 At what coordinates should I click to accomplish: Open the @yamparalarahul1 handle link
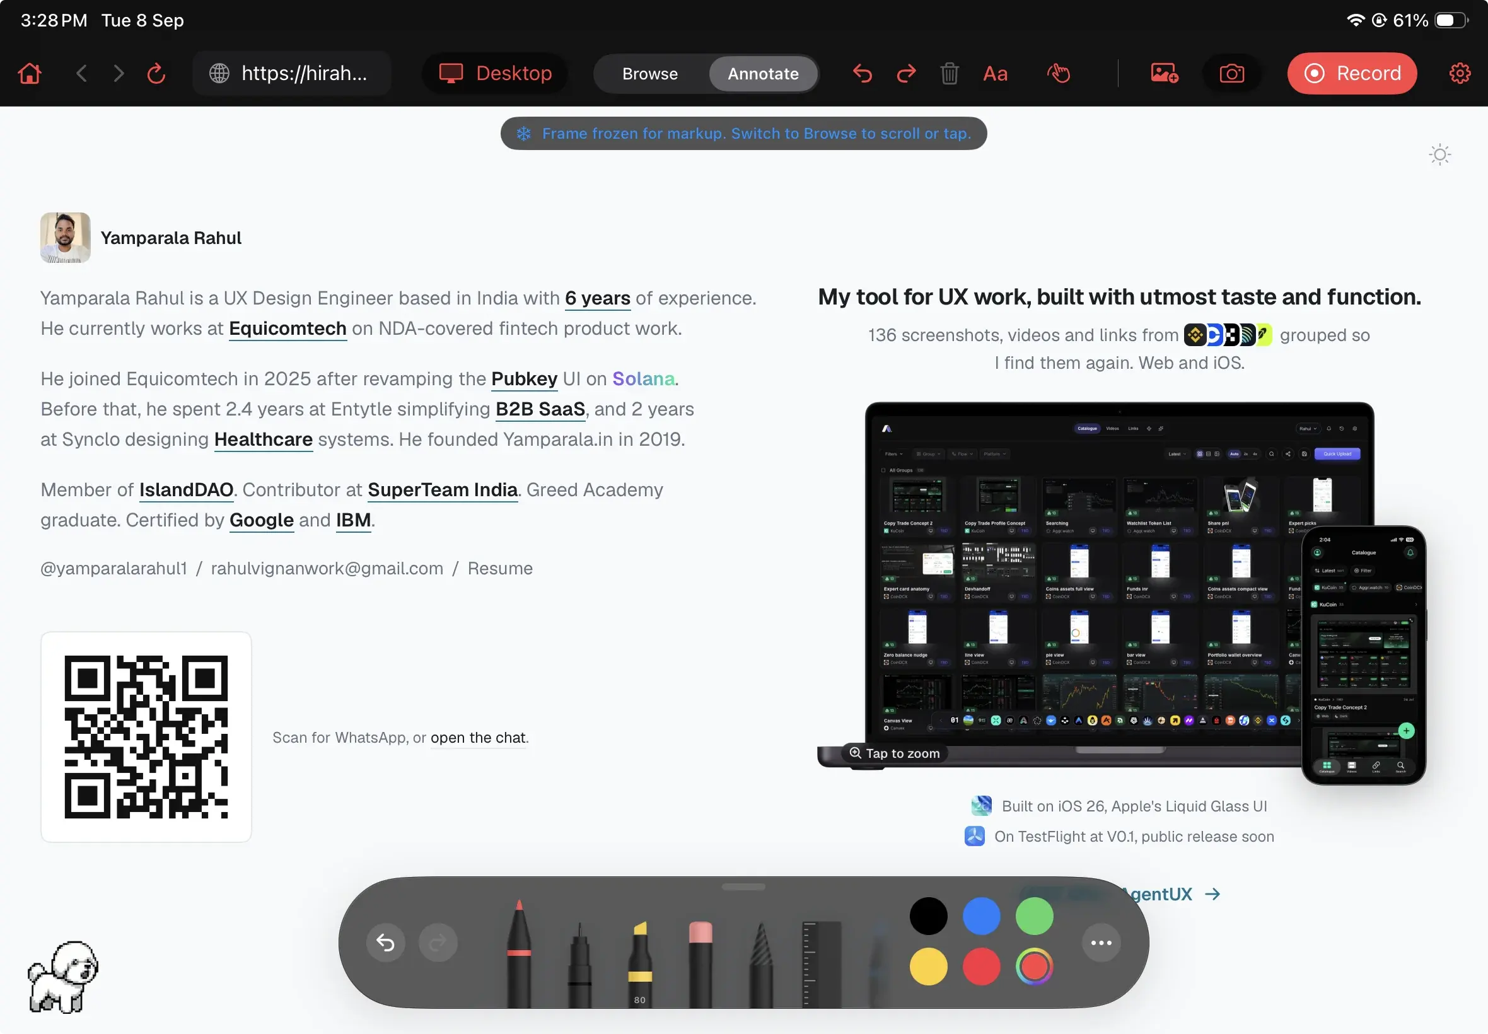[113, 568]
